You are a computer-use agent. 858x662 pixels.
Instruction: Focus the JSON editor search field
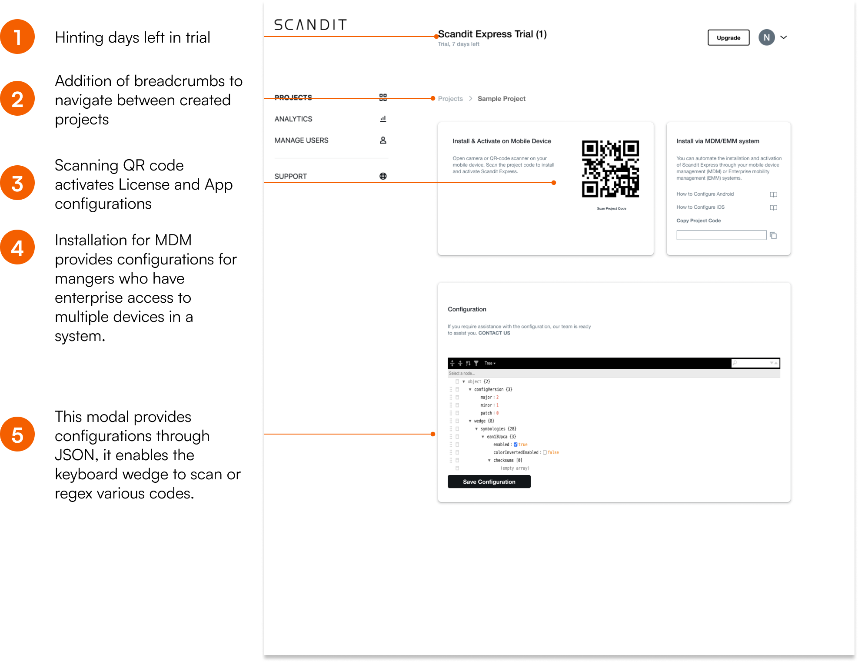coord(755,363)
